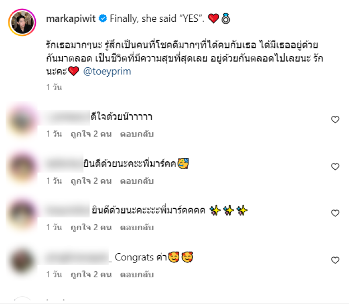This screenshot has height=307, width=349.
Task: View likes on the ยินดีด้วยนะคะะพี่มาร์คค comment
Action: (91, 181)
